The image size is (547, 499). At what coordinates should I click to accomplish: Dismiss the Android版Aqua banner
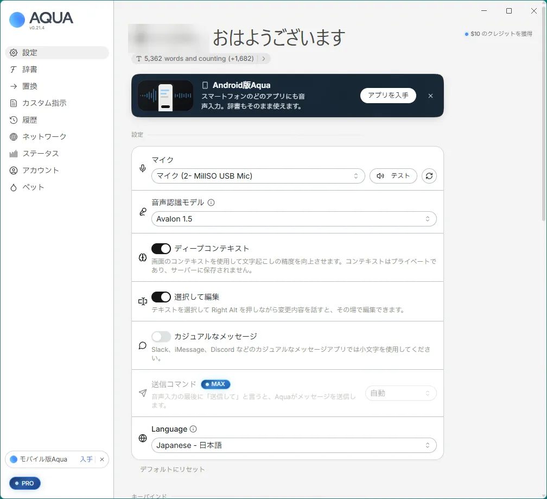tap(430, 96)
